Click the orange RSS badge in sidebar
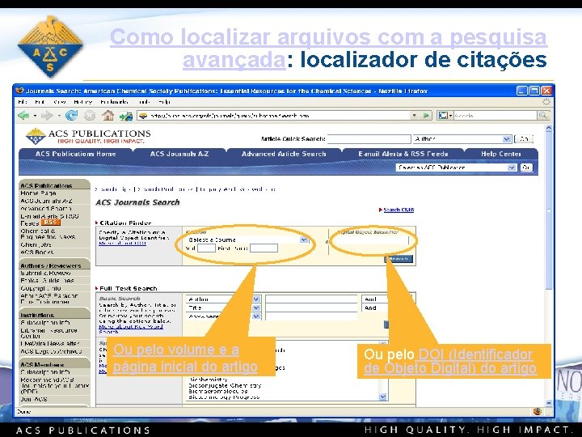 (50, 223)
